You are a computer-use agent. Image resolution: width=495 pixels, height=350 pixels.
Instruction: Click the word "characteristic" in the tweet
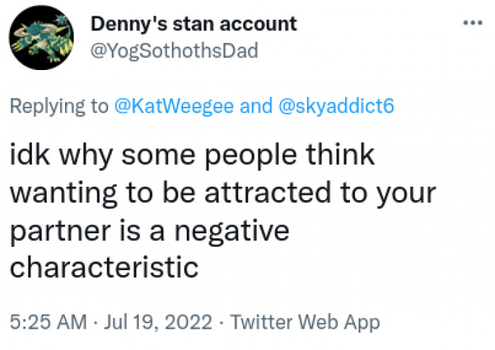(103, 269)
